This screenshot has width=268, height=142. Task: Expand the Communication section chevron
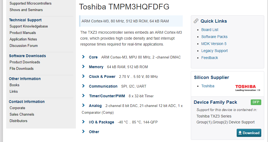point(84,86)
